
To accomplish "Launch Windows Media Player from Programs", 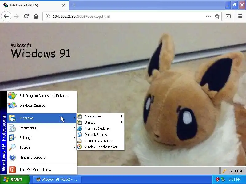I will pos(101,147).
